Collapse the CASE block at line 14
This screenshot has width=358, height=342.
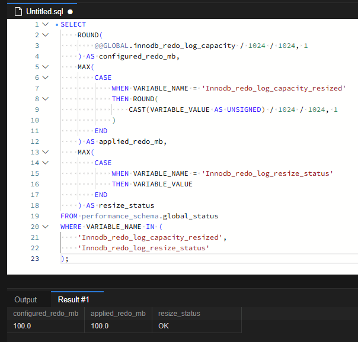click(46, 163)
